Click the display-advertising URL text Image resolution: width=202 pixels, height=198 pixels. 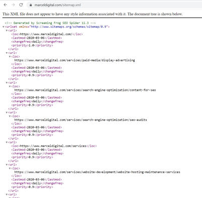pyautogui.click(x=74, y=60)
